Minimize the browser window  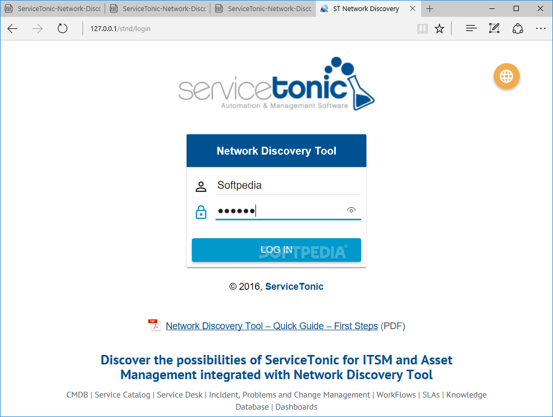tap(492, 8)
